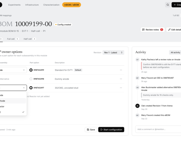
Task: Click the Description column header
Action: [60, 63]
